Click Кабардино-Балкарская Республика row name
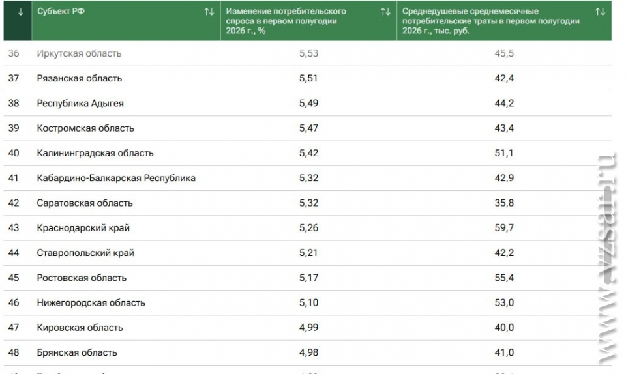This screenshot has width=626, height=374. pos(116,179)
